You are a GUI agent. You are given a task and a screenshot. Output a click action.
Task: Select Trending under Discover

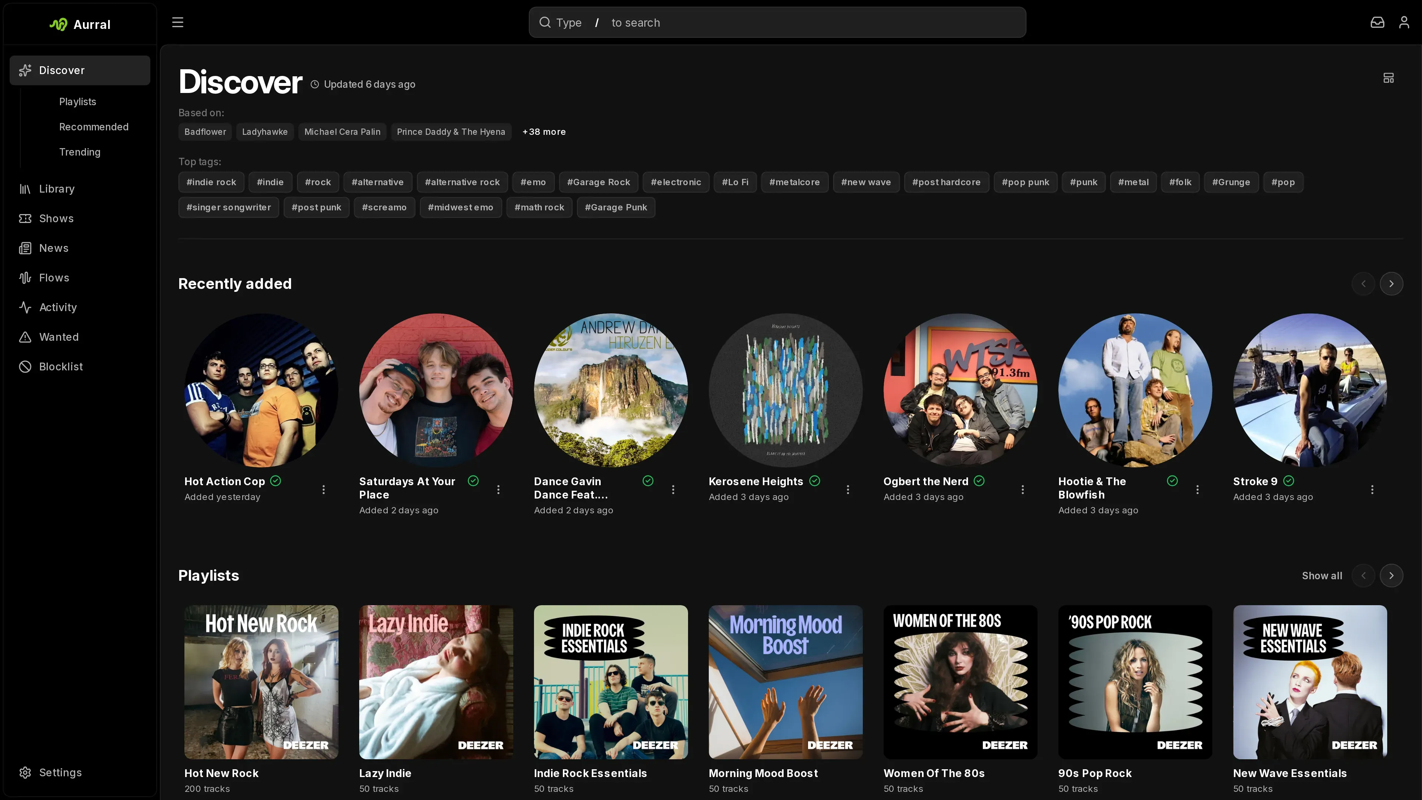[x=80, y=152]
